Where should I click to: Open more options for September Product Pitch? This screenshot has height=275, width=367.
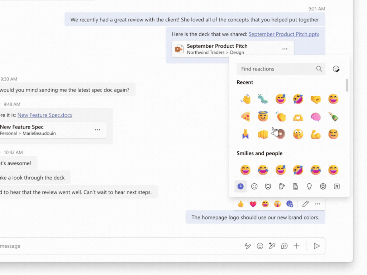point(285,49)
